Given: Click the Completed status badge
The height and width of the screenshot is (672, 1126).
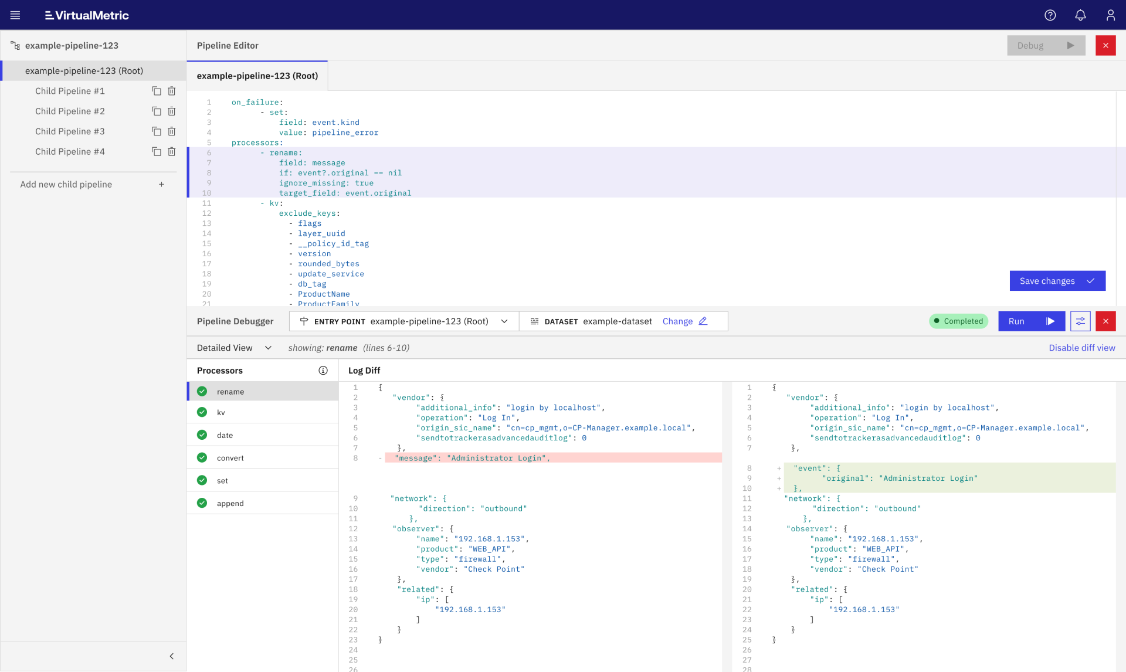Looking at the screenshot, I should [x=958, y=321].
